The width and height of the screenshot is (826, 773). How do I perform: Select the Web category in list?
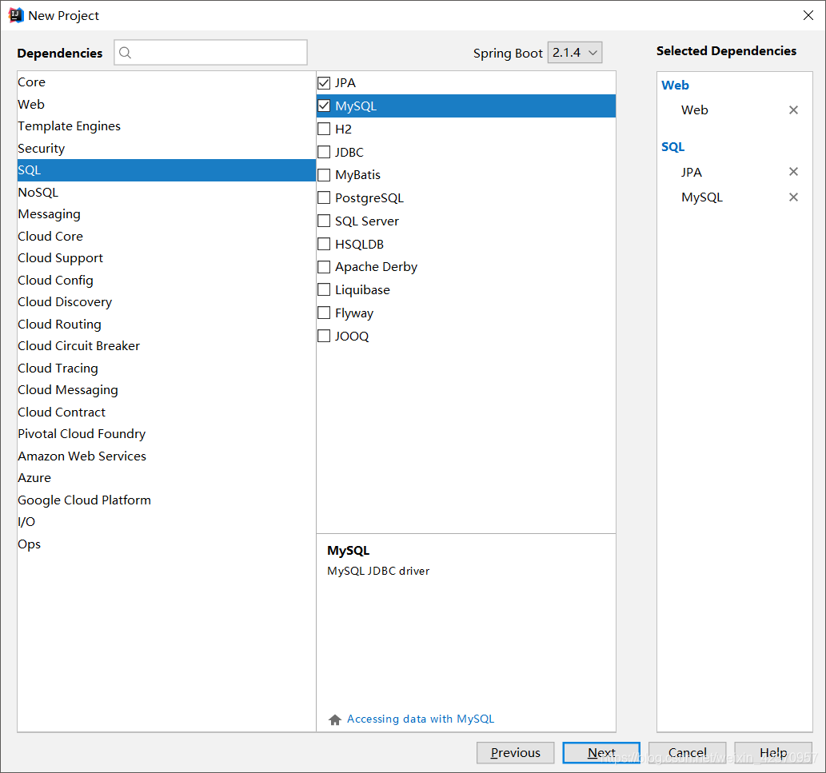[x=166, y=104]
